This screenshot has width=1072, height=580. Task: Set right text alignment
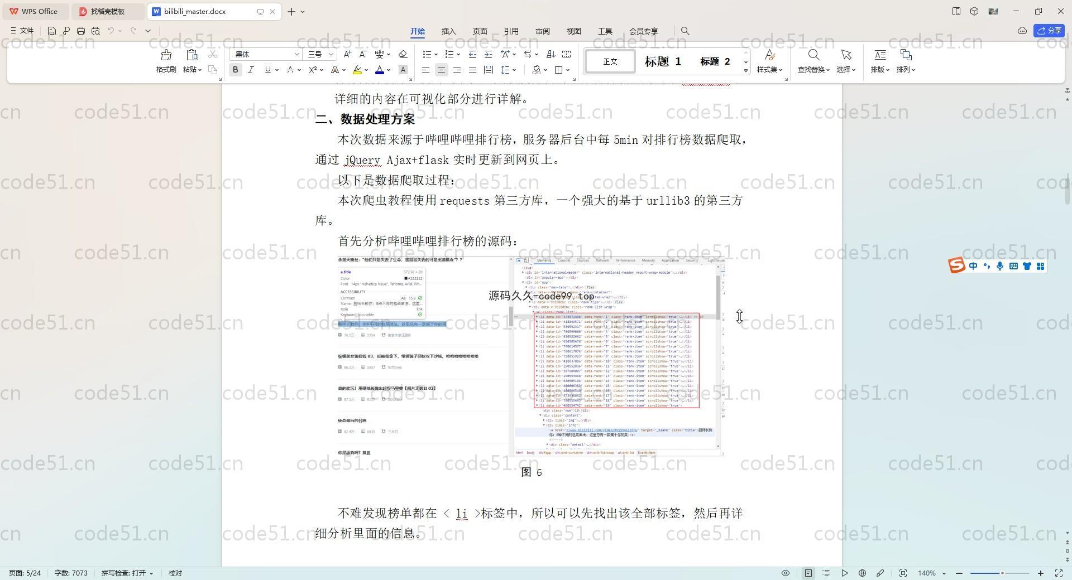[457, 70]
